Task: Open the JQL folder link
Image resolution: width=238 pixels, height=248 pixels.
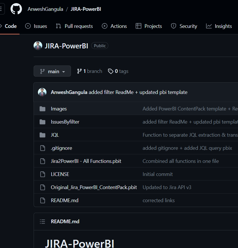Action: (x=55, y=135)
